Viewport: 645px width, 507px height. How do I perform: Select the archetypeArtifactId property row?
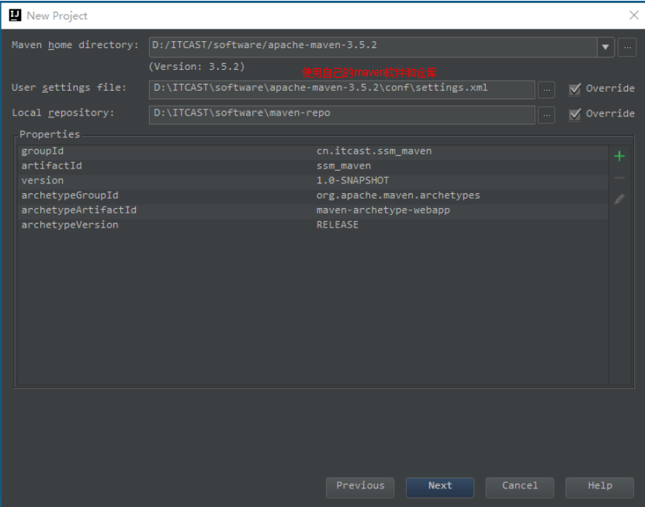coord(313,210)
